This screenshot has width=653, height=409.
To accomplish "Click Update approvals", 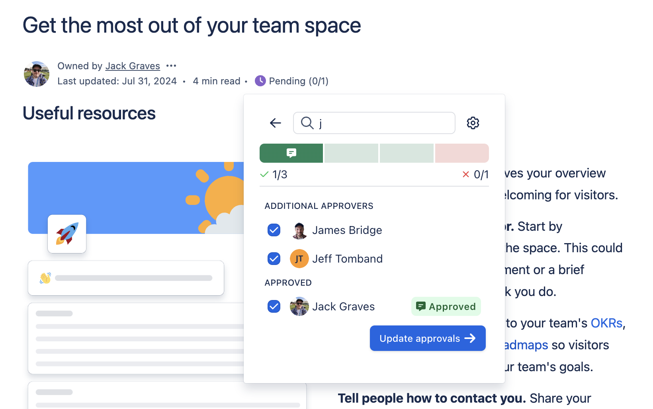I will (427, 338).
